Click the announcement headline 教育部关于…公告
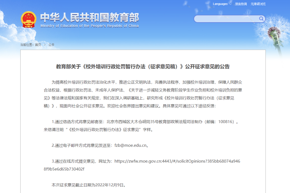The width and height of the screenshot is (290, 193). pyautogui.click(x=143, y=67)
